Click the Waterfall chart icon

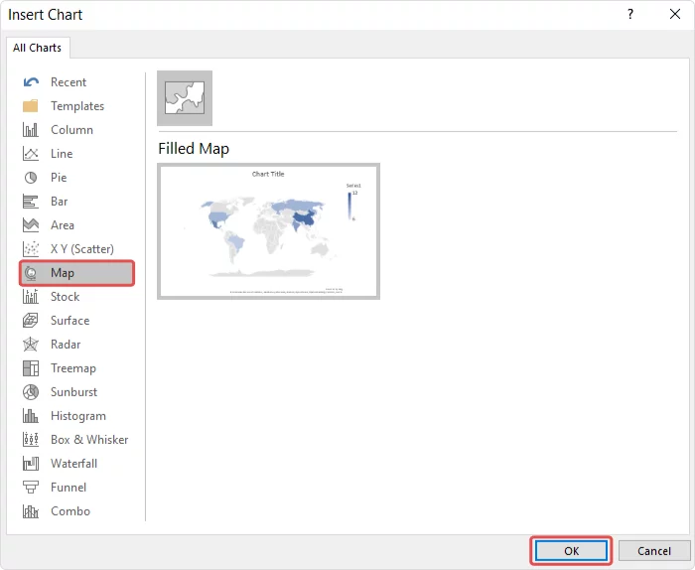31,464
